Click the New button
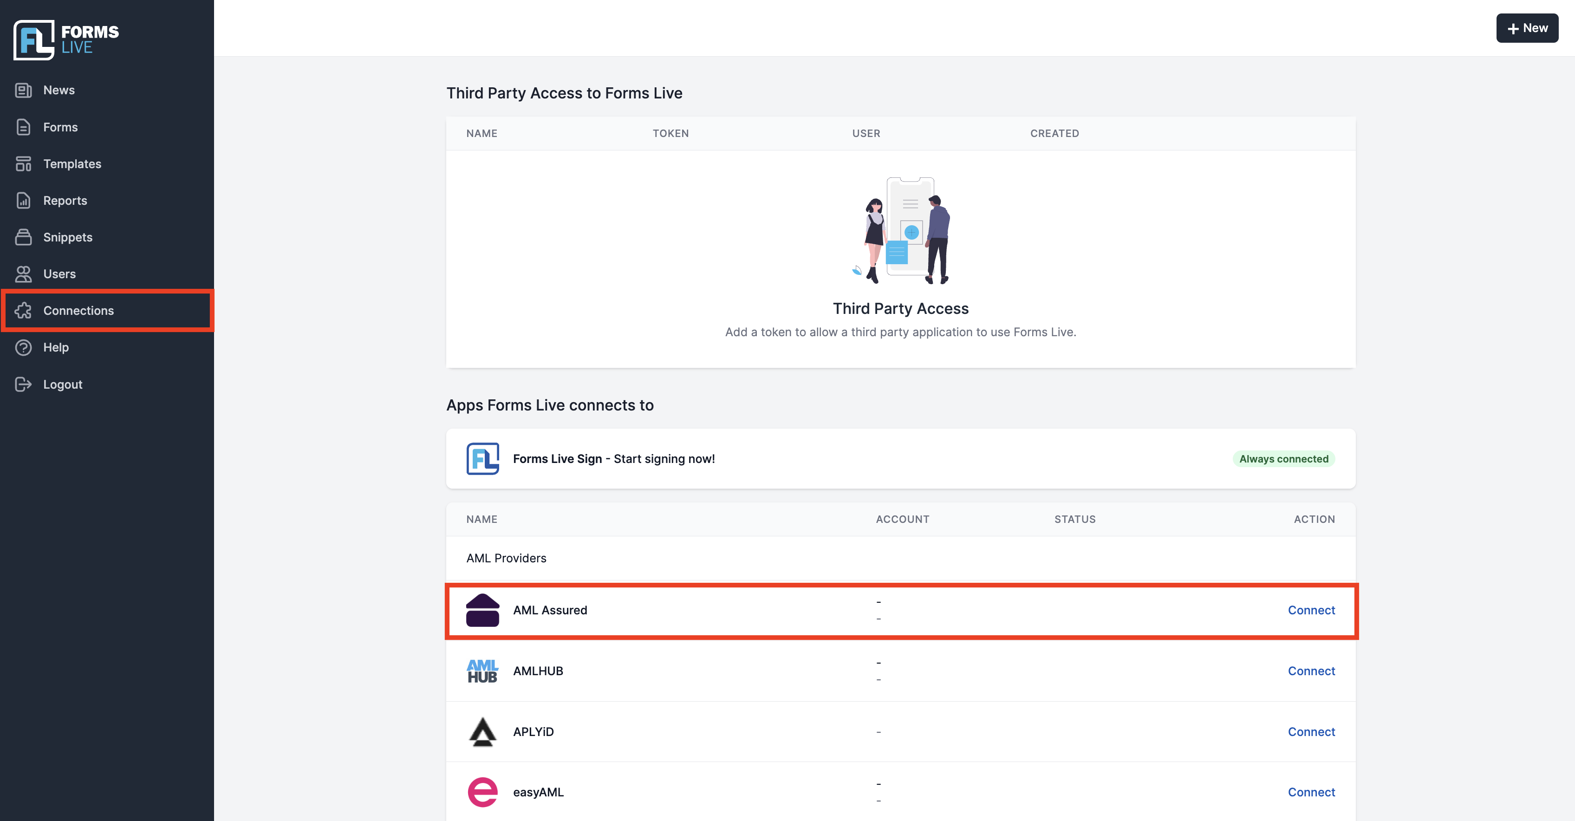The image size is (1575, 821). tap(1527, 28)
